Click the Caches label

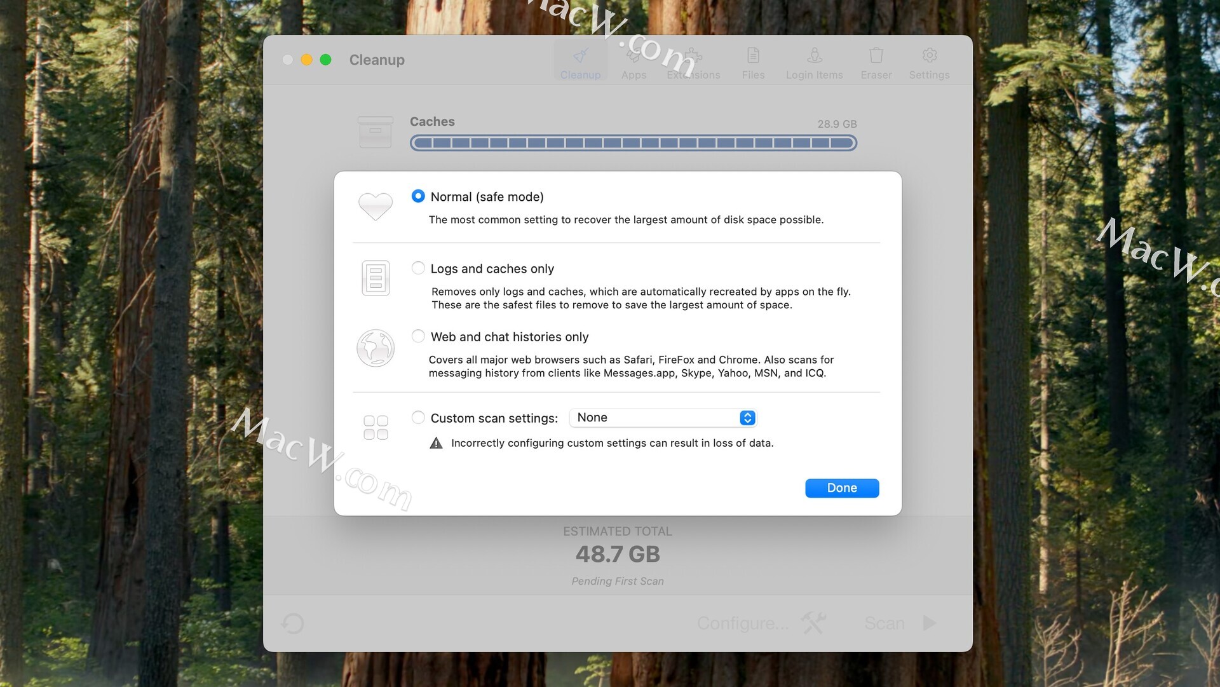point(432,121)
